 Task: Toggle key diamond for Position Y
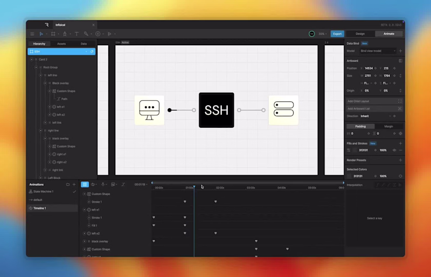394,68
